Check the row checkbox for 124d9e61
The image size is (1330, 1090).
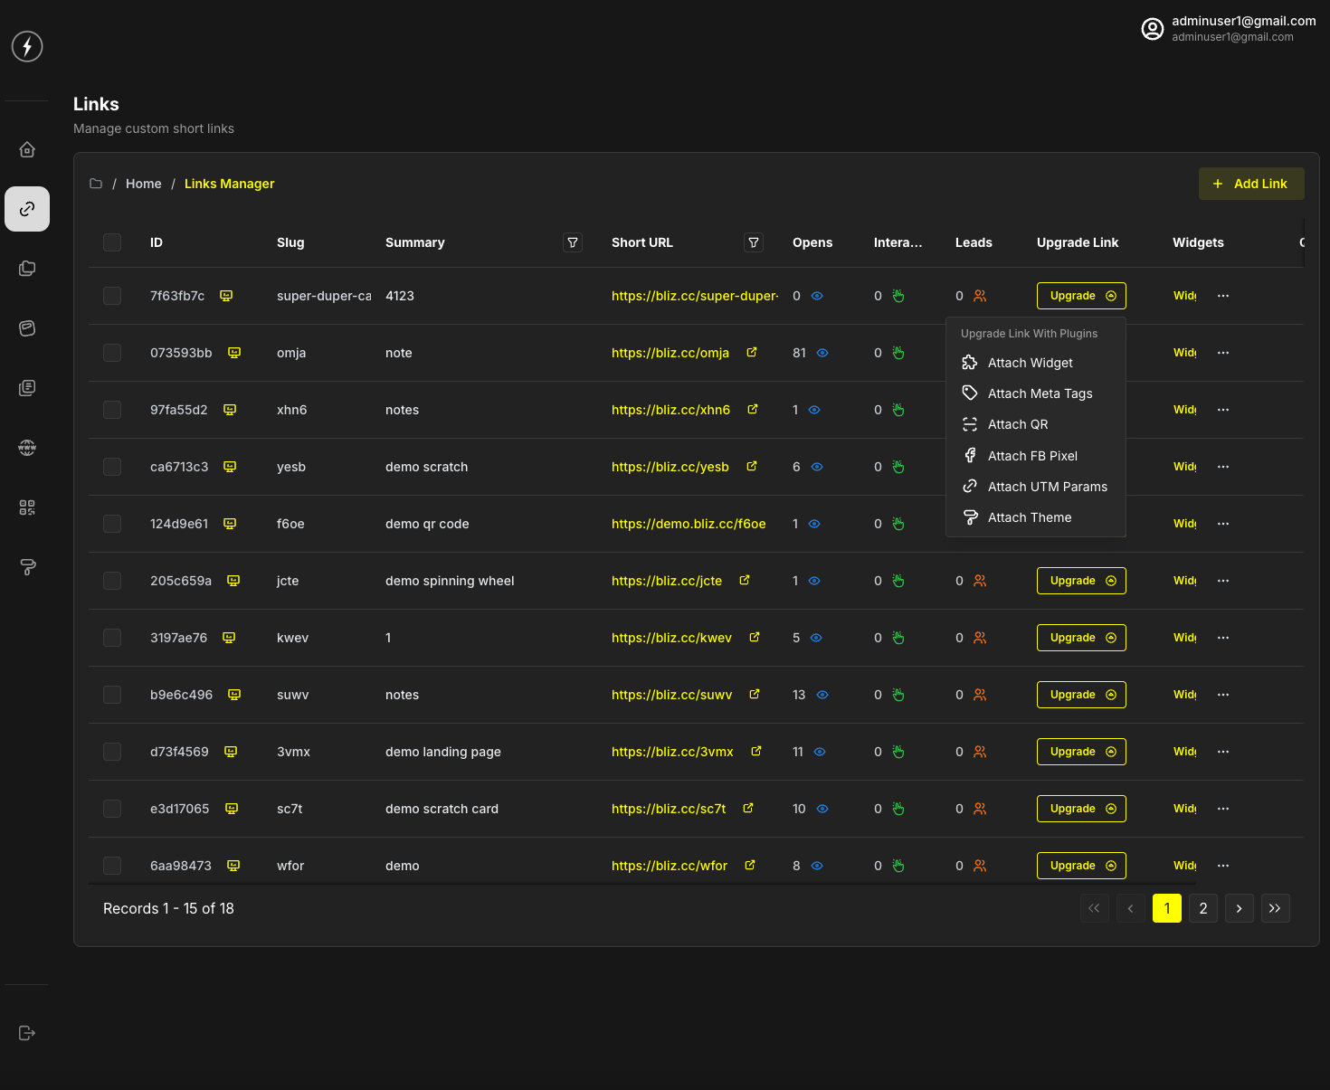click(x=112, y=524)
